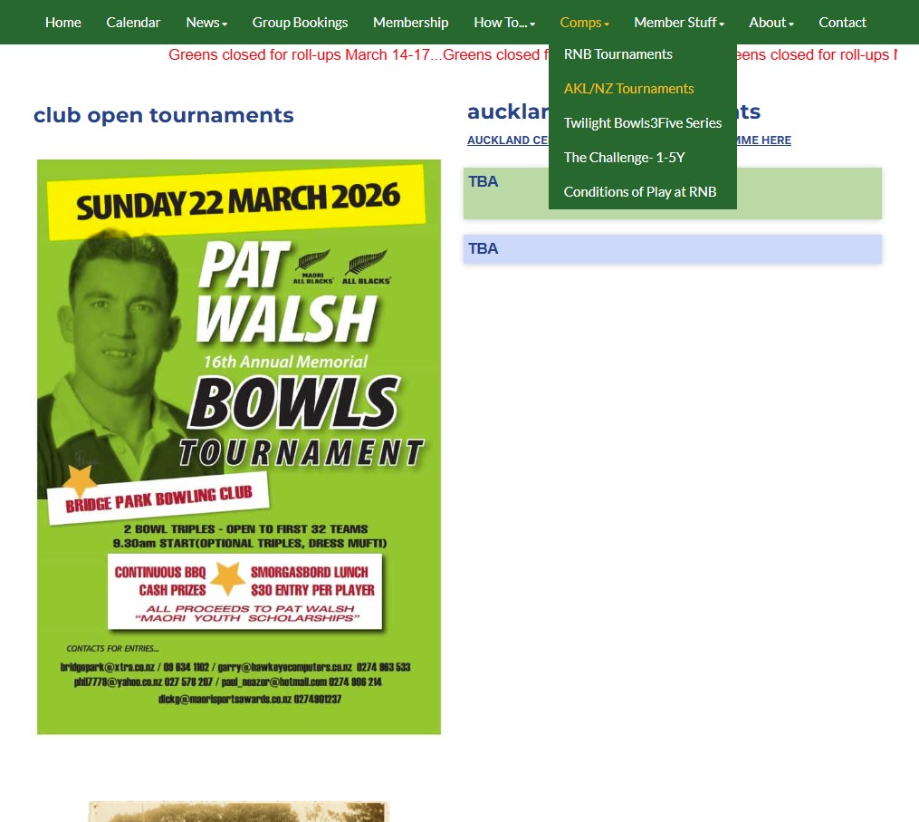Open the Home page
The height and width of the screenshot is (822, 919).
tap(62, 23)
